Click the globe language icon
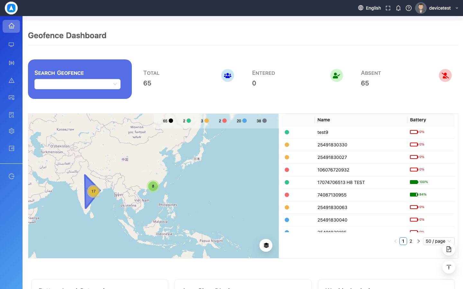Viewport: 463px width, 289px height. 361,8
